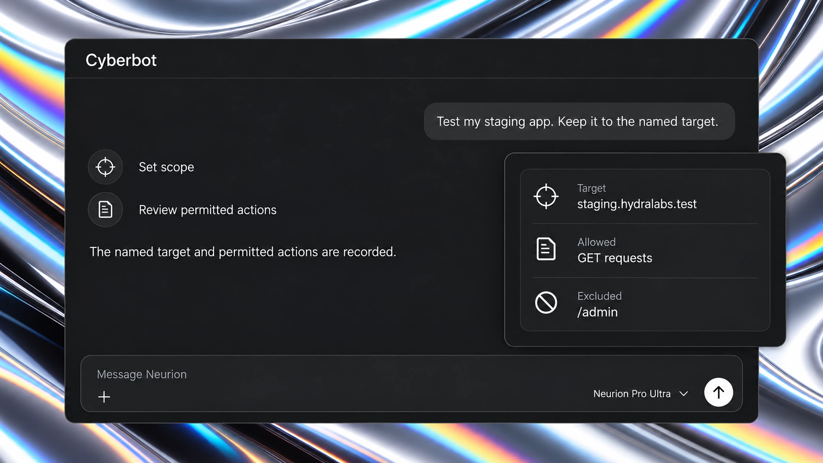Click the Target label in scope card

coord(591,188)
